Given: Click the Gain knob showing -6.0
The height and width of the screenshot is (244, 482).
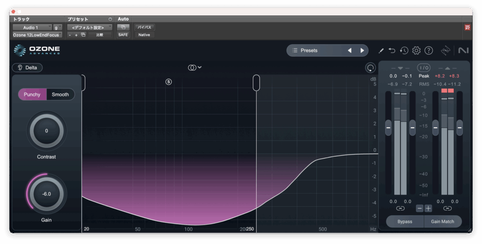Looking at the screenshot, I should tap(47, 194).
